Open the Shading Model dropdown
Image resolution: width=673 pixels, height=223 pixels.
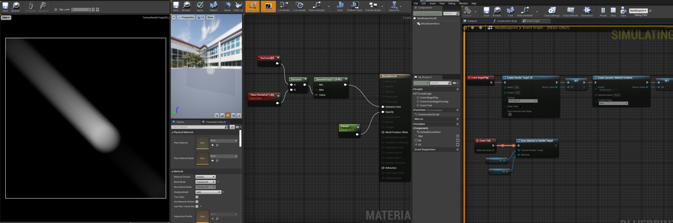tap(208, 192)
